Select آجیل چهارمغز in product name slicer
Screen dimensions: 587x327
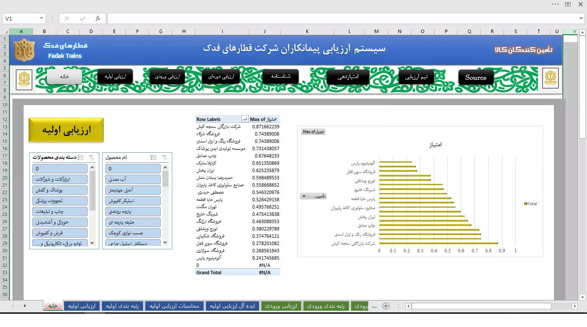tap(133, 190)
